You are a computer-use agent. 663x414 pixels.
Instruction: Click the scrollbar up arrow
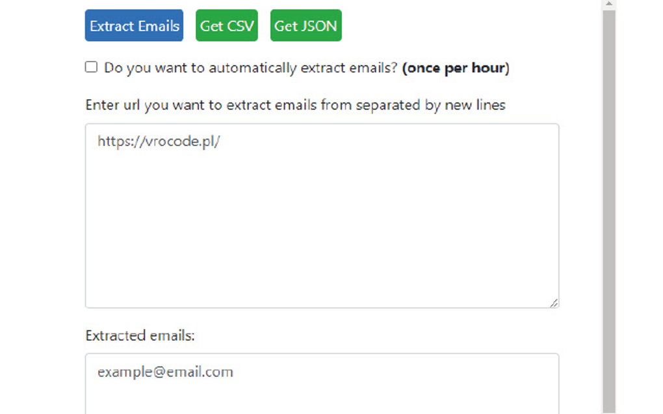click(608, 5)
